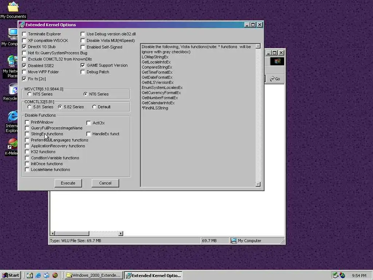The width and height of the screenshot is (373, 280).
Task: Click description box scroll up arrow
Action: (x=258, y=46)
